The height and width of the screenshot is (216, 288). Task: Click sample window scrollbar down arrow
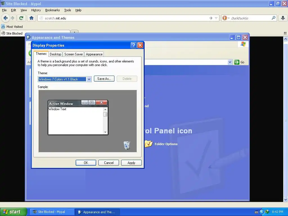pos(105,132)
